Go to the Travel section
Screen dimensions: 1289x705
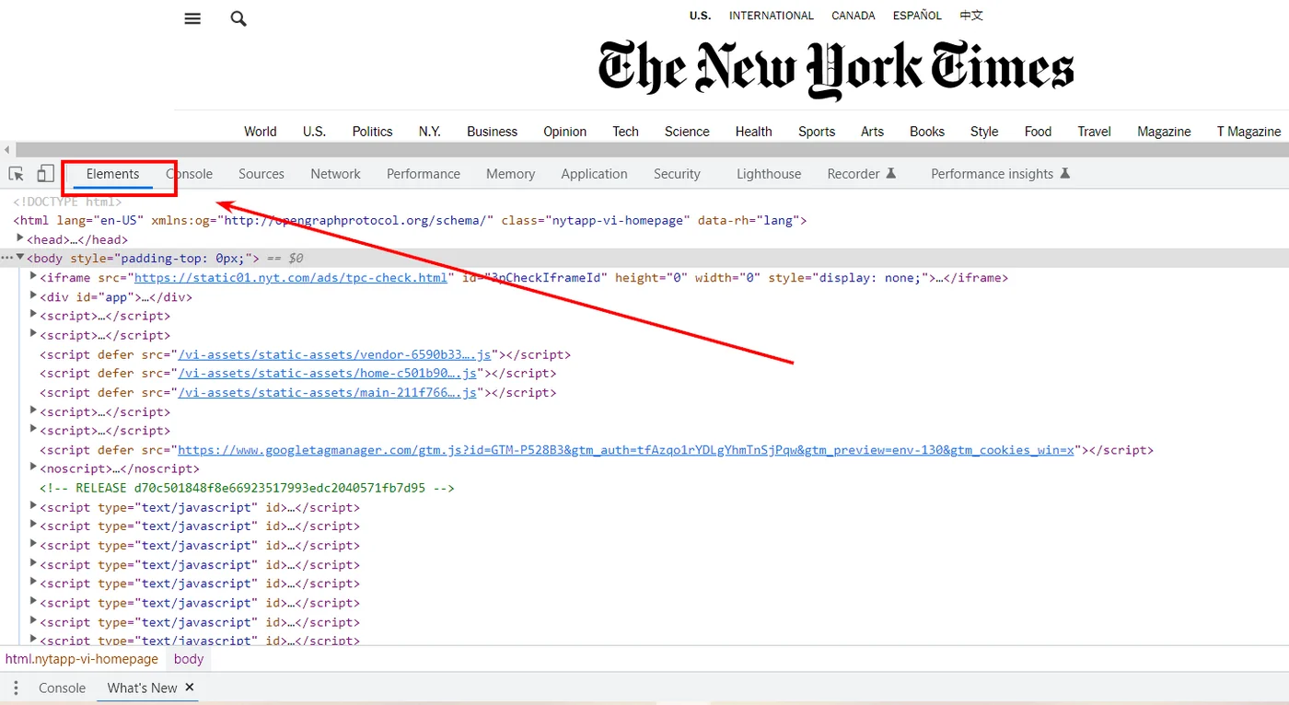point(1095,132)
